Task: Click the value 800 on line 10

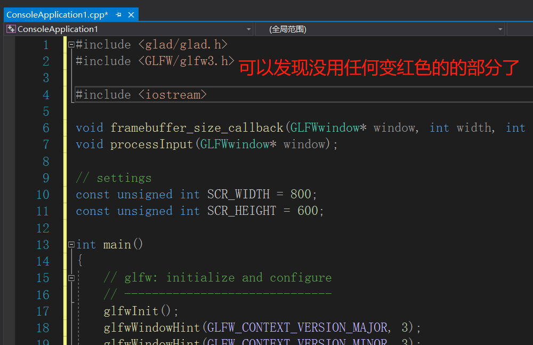Action: (x=301, y=194)
